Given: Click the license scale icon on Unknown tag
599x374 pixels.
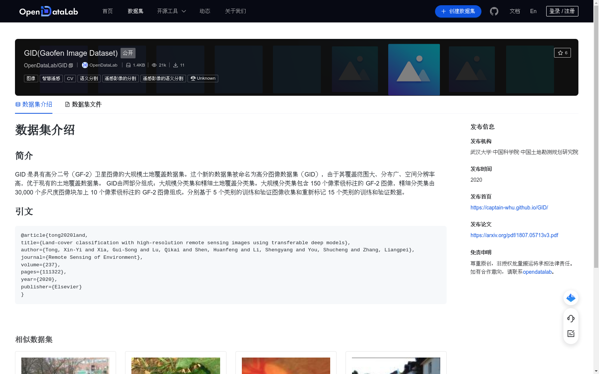Looking at the screenshot, I should click(x=192, y=79).
